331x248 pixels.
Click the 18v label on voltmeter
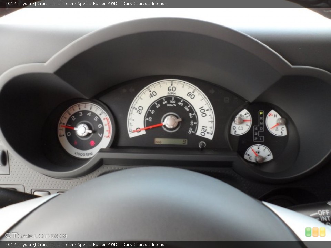tap(241, 116)
